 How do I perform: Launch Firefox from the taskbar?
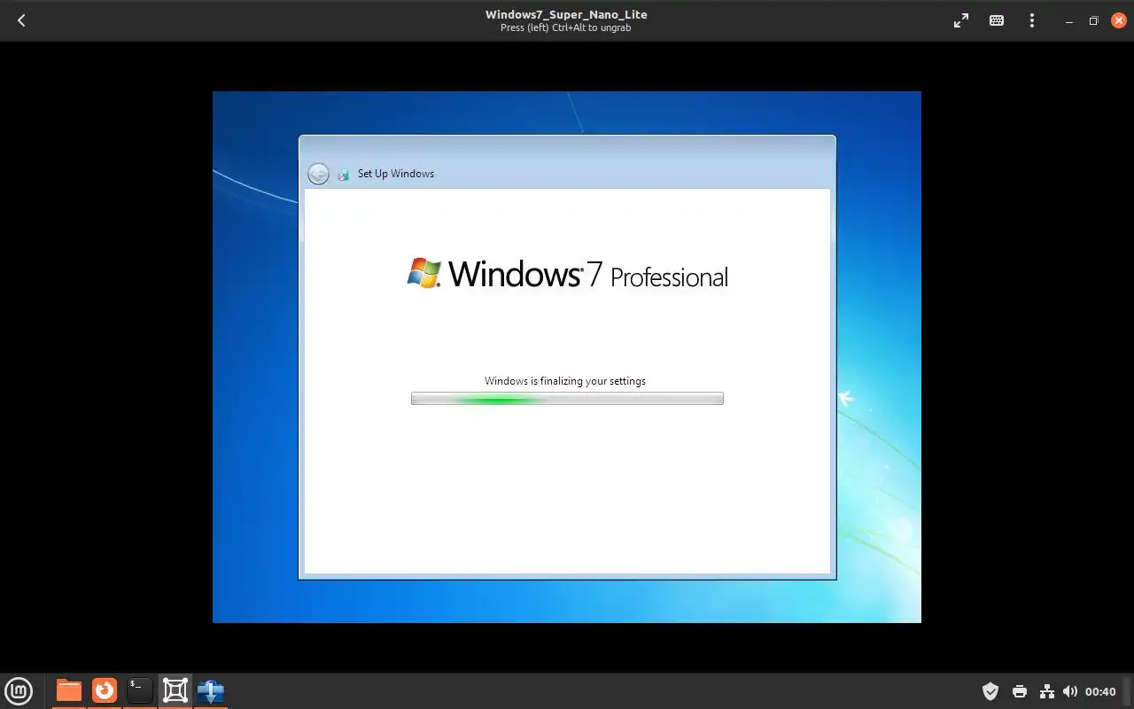pyautogui.click(x=105, y=690)
